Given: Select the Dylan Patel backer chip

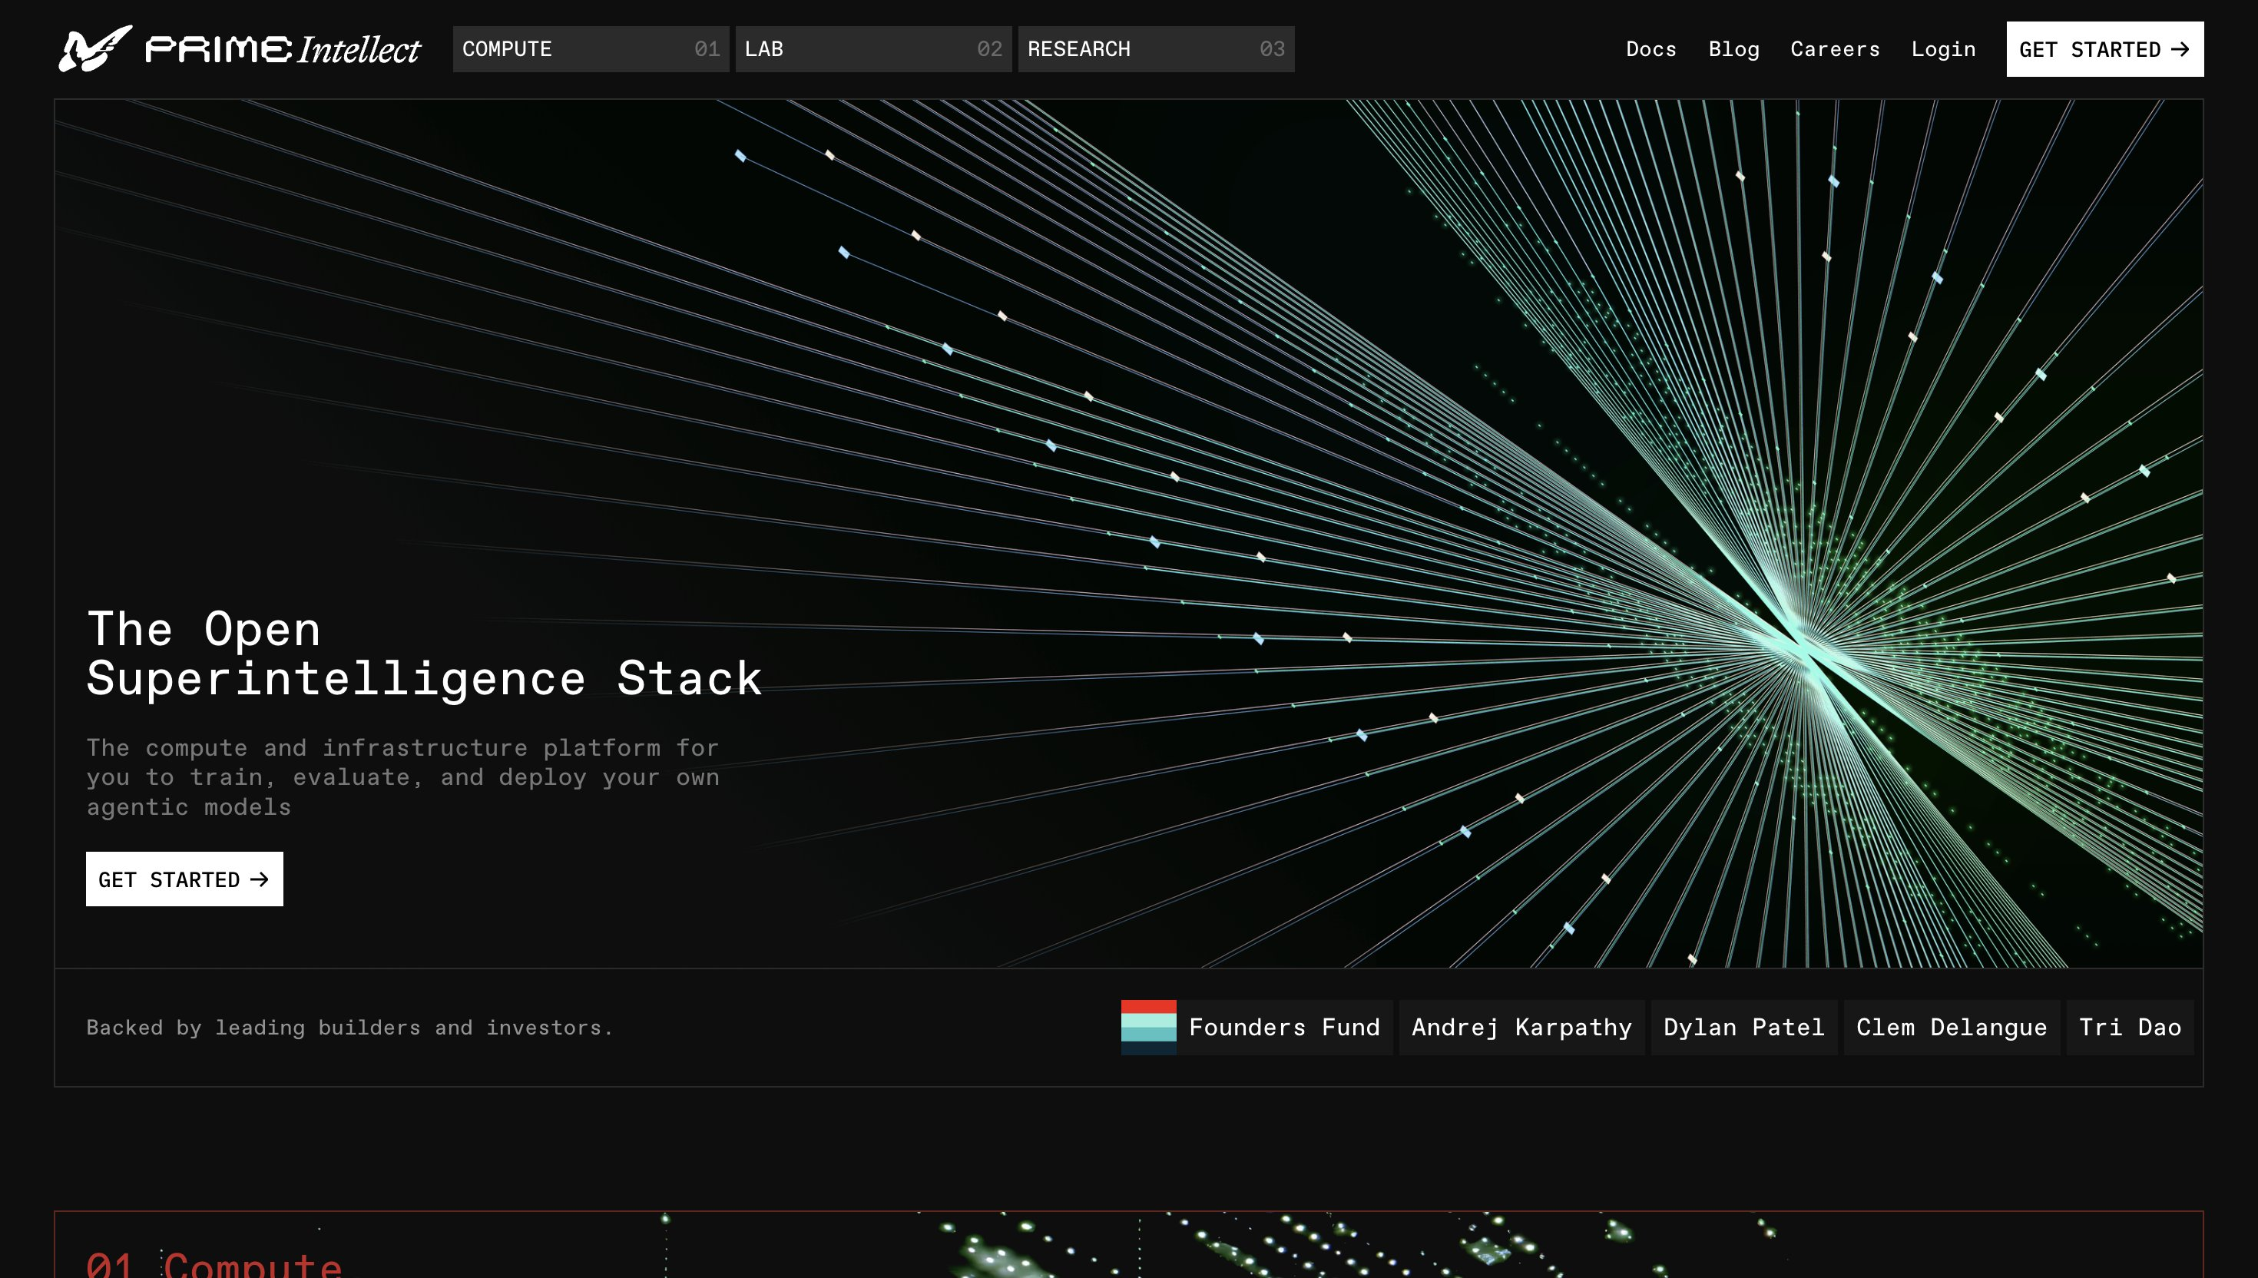Looking at the screenshot, I should 1743,1027.
